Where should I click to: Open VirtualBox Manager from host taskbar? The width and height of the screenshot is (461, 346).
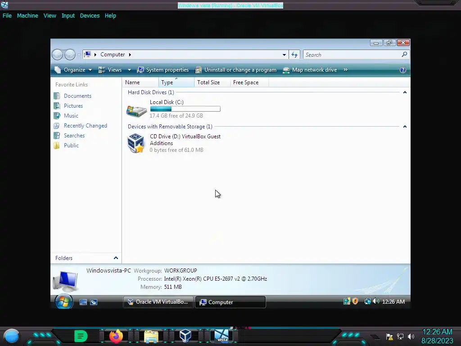click(185, 336)
